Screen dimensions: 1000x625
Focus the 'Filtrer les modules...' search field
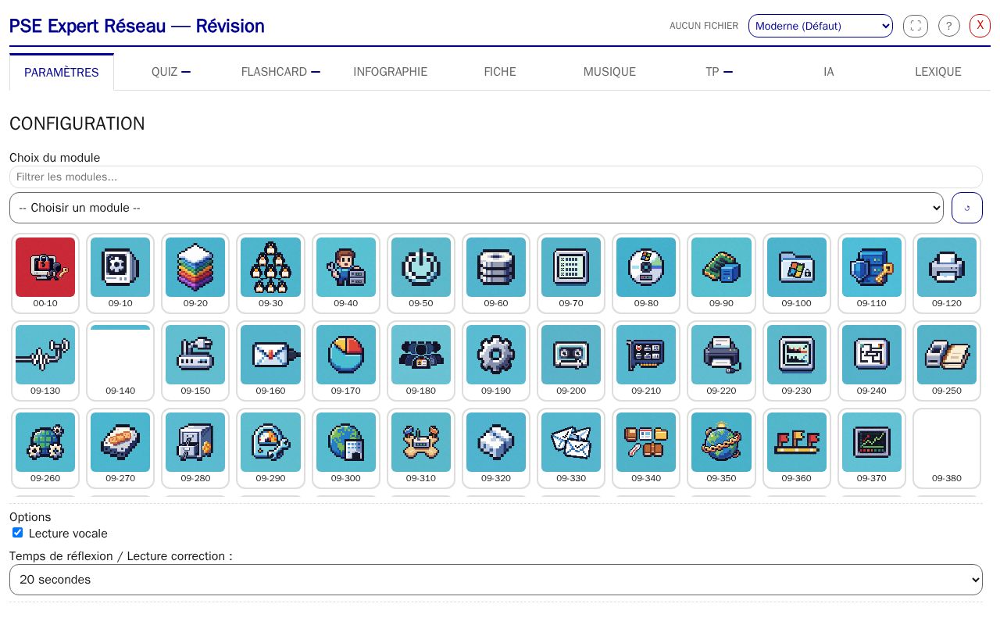tap(496, 177)
